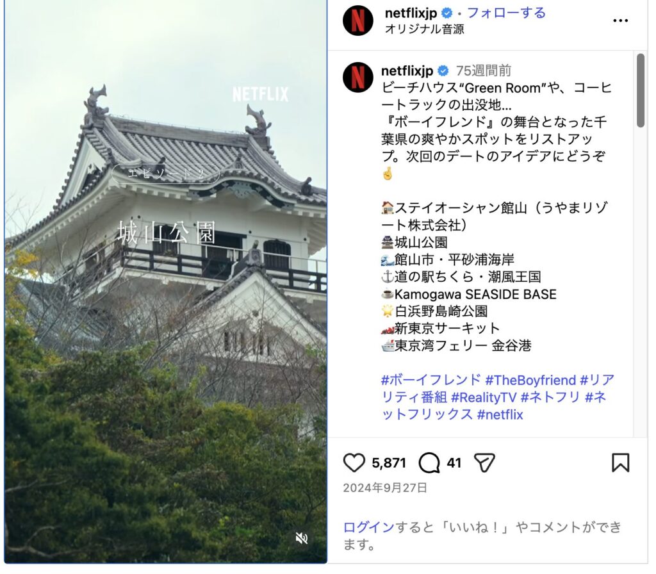The image size is (656, 574).
Task: Open the #ボーイフレンド hashtag
Action: pyautogui.click(x=431, y=380)
